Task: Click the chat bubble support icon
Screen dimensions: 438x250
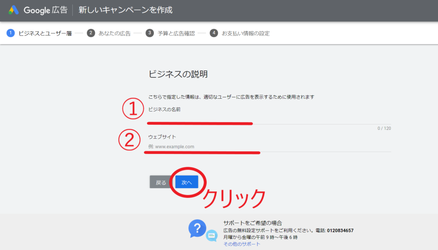Action: [212, 236]
